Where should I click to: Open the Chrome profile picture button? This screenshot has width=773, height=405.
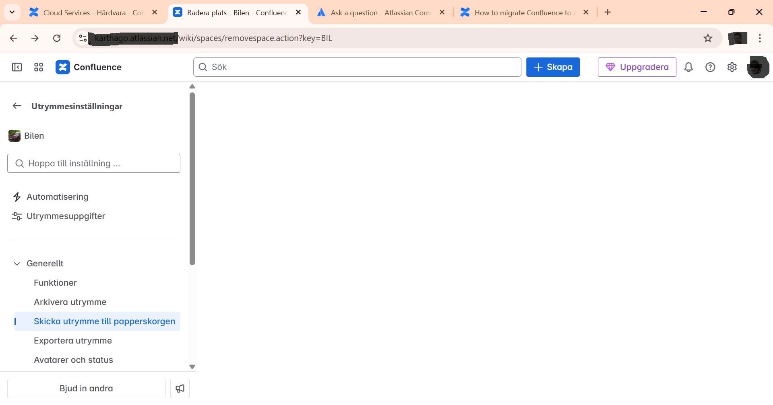tap(738, 38)
